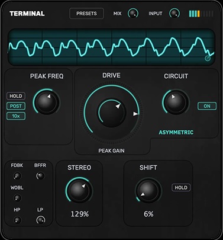Click the input level meter

point(201,14)
